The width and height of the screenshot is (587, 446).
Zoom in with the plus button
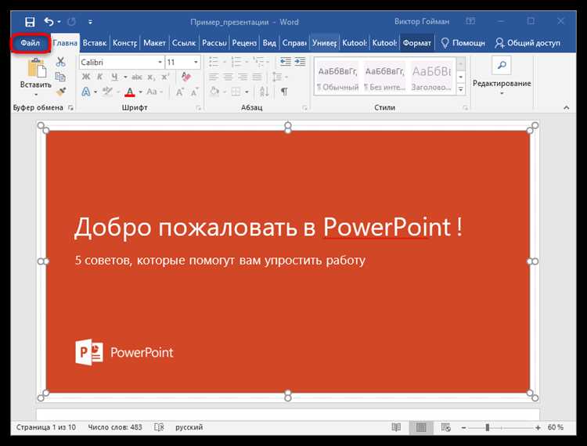tap(538, 427)
